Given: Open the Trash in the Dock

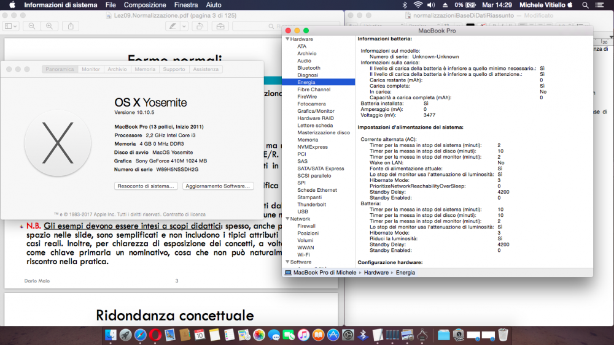Looking at the screenshot, I should click(x=503, y=335).
